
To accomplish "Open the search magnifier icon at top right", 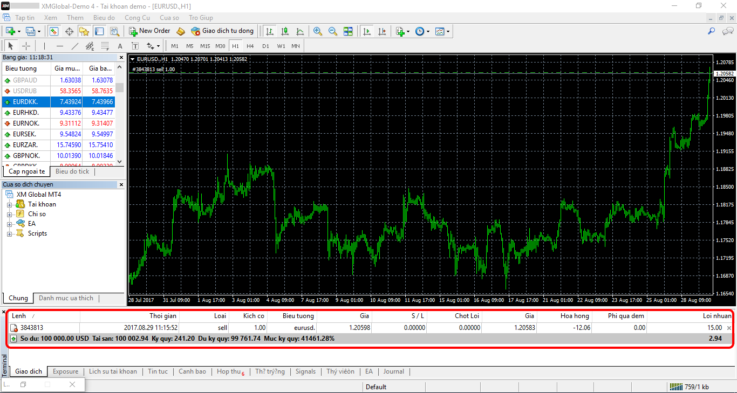I will tap(712, 31).
